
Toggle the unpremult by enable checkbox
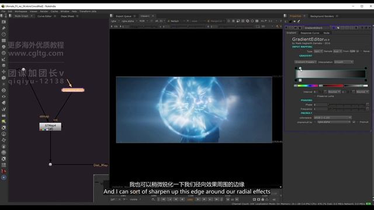pyautogui.click(x=354, y=122)
